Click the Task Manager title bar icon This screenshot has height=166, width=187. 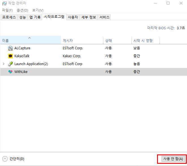click(5, 3)
